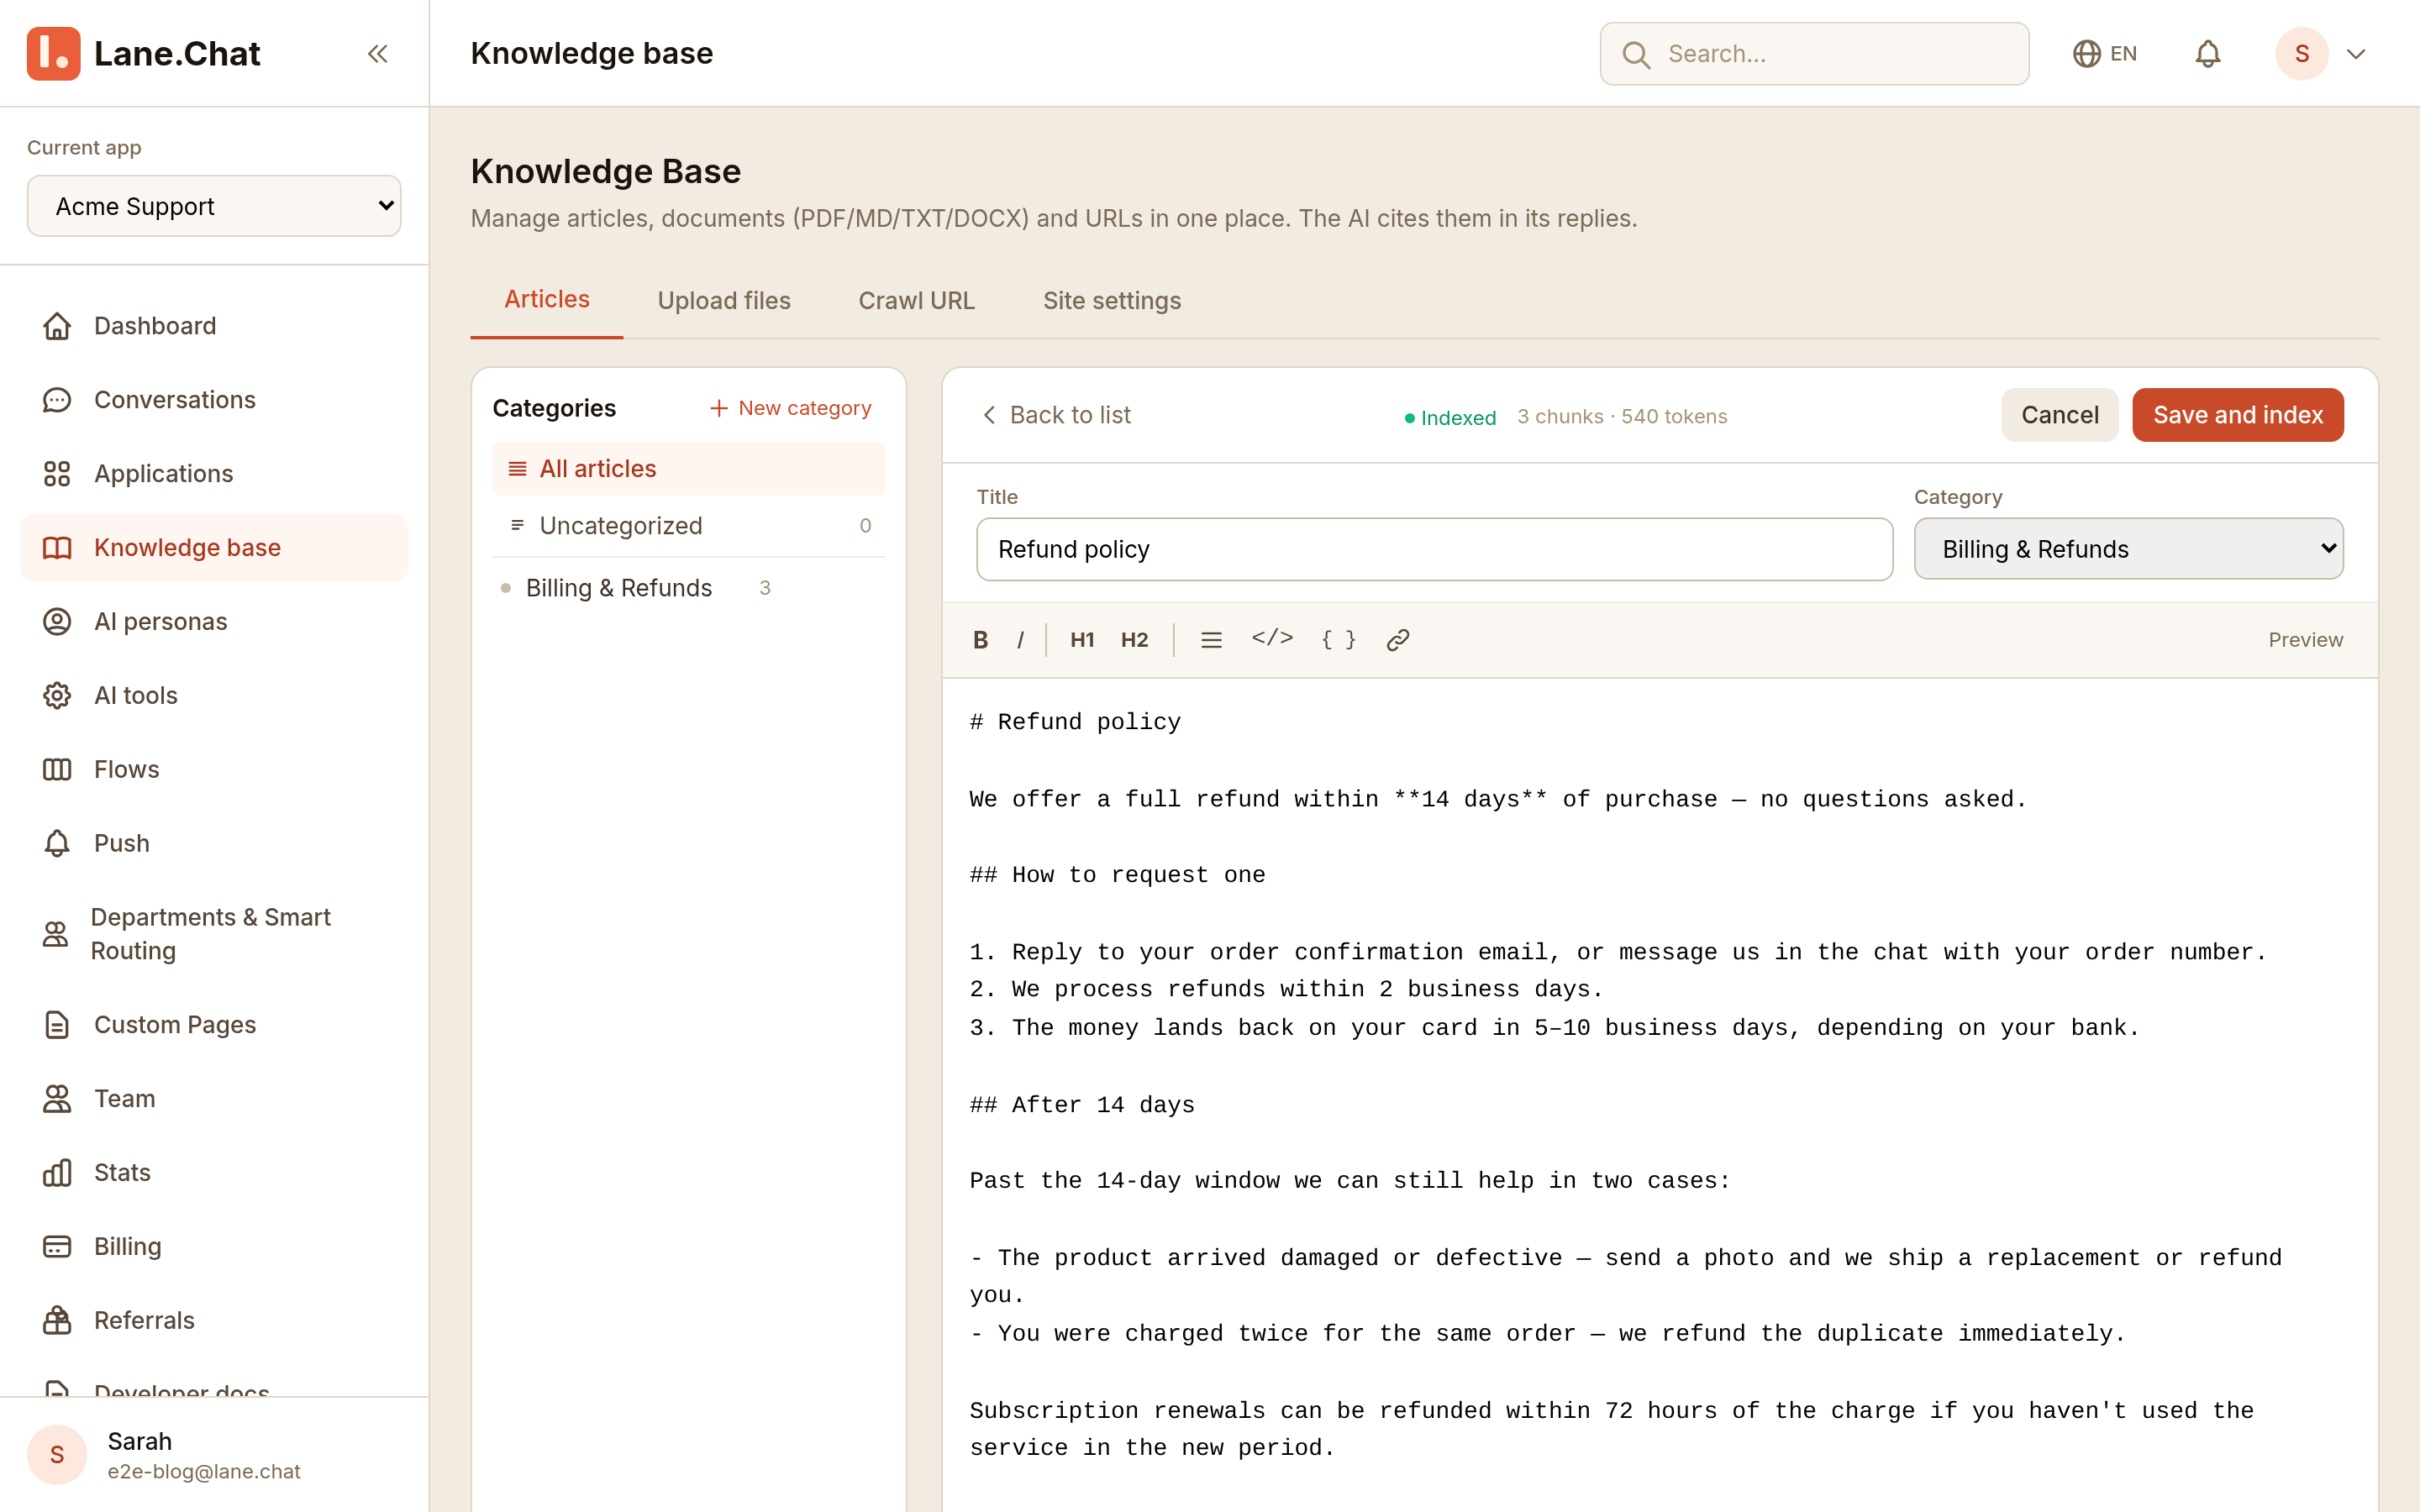Screen dimensions: 2420x1512
Task: Click the Billing card icon in the sidebar
Action: click(57, 1247)
